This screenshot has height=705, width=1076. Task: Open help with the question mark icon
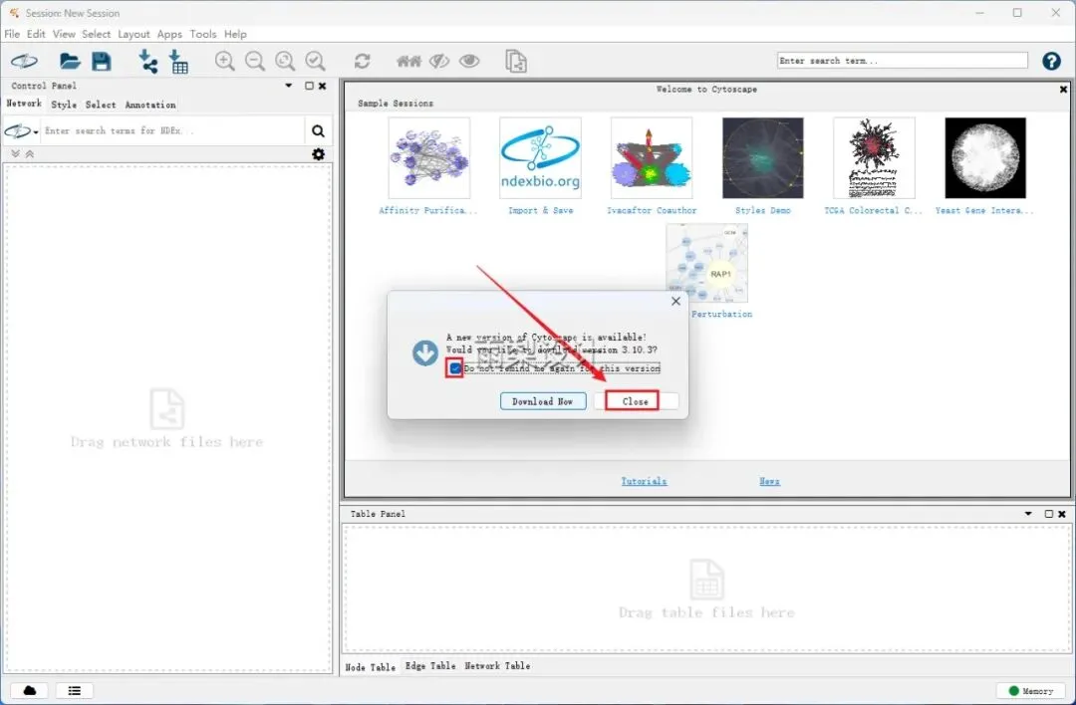1051,61
